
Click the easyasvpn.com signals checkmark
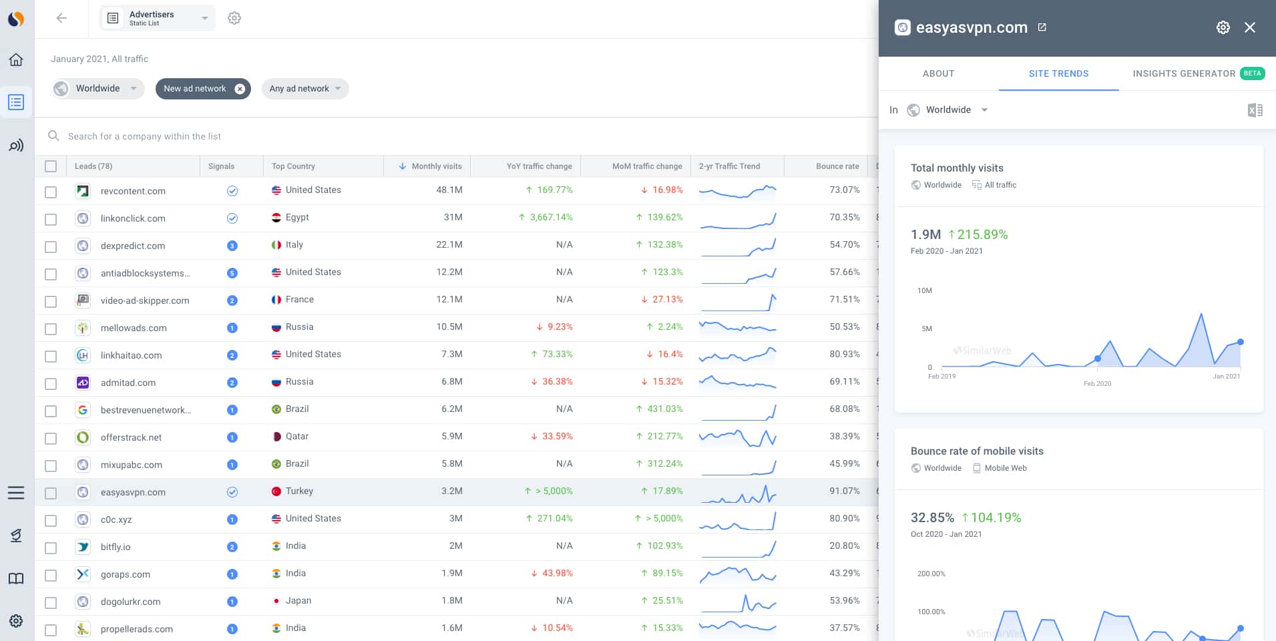click(x=232, y=492)
